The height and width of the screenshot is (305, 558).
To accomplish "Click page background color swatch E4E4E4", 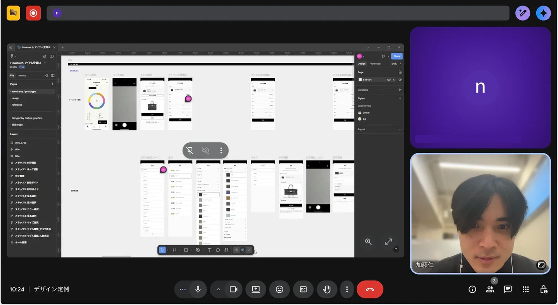I will pyautogui.click(x=360, y=79).
